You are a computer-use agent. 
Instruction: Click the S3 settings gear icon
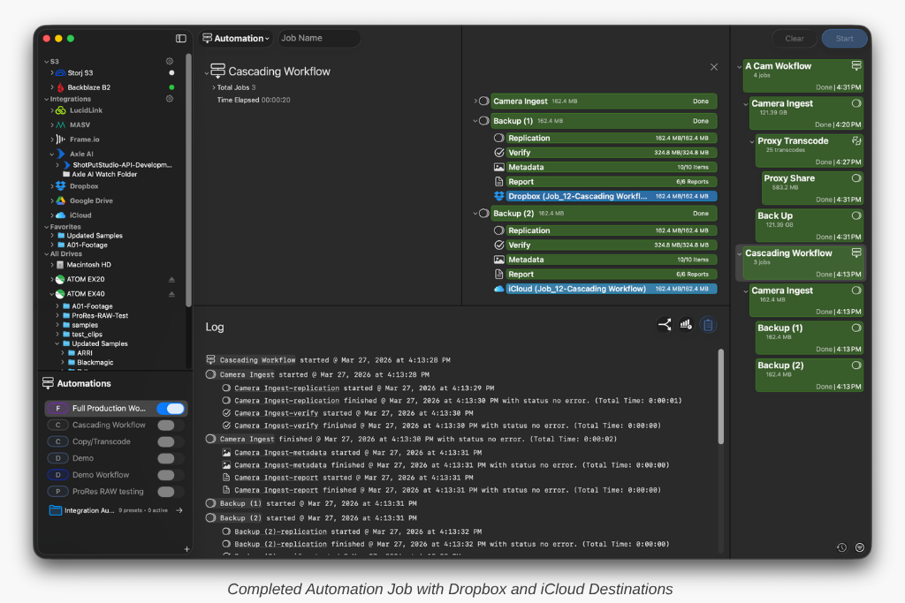pos(170,62)
